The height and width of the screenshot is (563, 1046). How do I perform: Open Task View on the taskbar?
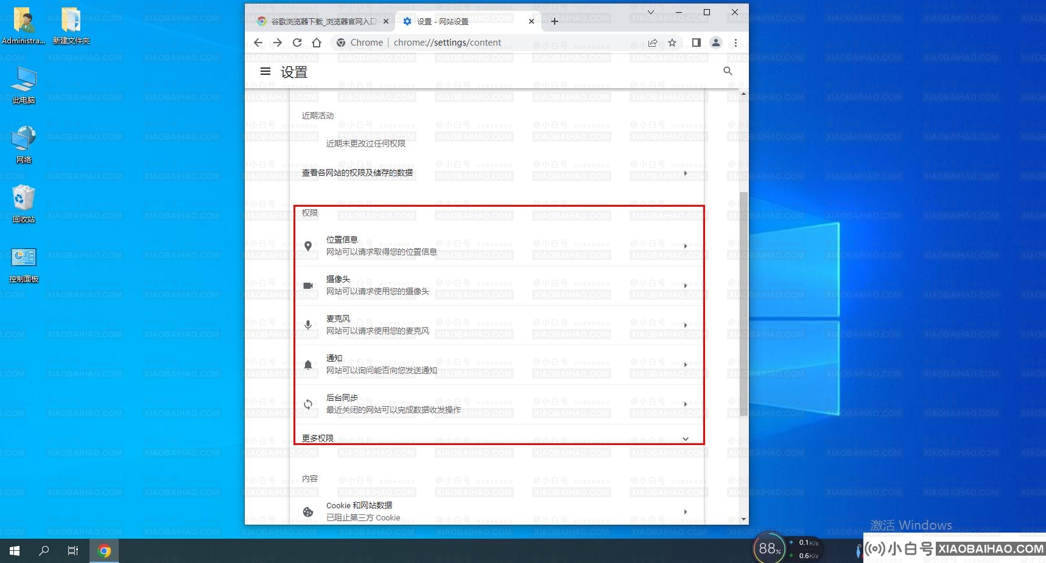click(73, 551)
